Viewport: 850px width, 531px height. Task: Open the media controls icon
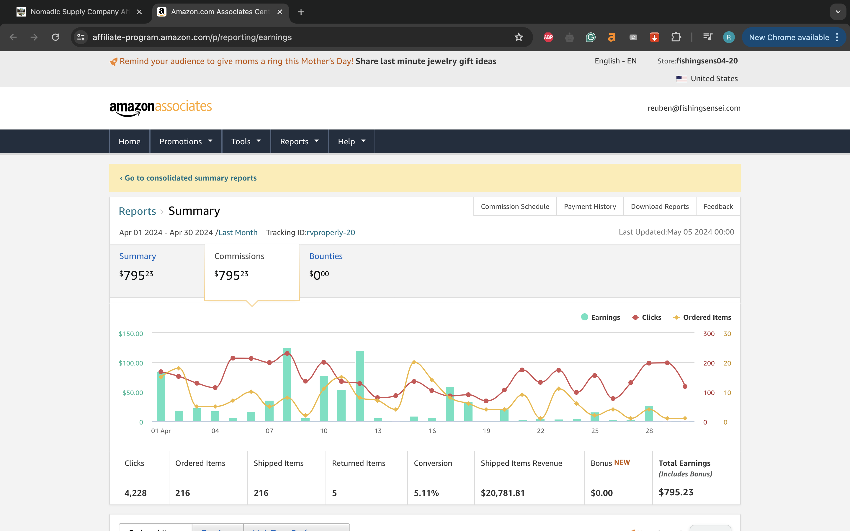(707, 37)
